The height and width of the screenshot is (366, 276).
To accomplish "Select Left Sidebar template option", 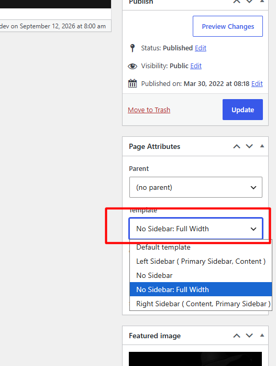I will pyautogui.click(x=201, y=261).
